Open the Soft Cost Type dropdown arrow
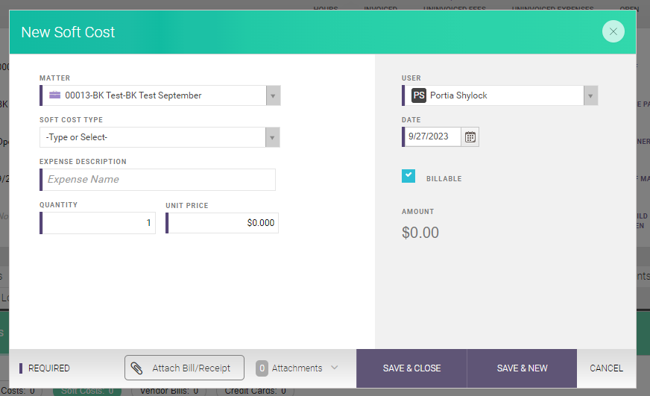Image resolution: width=650 pixels, height=396 pixels. pyautogui.click(x=272, y=138)
